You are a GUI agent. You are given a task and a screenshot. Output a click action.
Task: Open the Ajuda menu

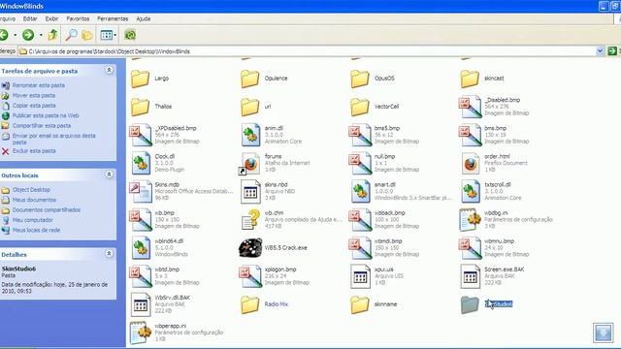pyautogui.click(x=143, y=18)
